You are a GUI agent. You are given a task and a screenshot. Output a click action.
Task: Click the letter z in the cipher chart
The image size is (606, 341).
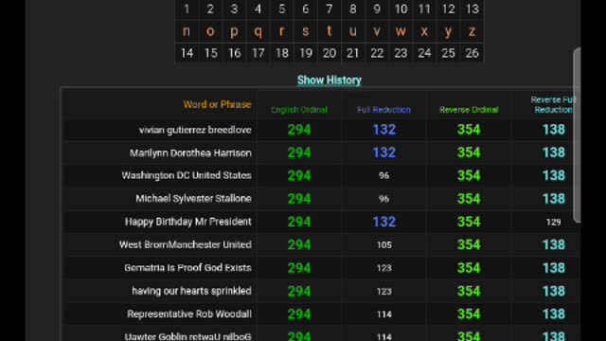click(472, 31)
